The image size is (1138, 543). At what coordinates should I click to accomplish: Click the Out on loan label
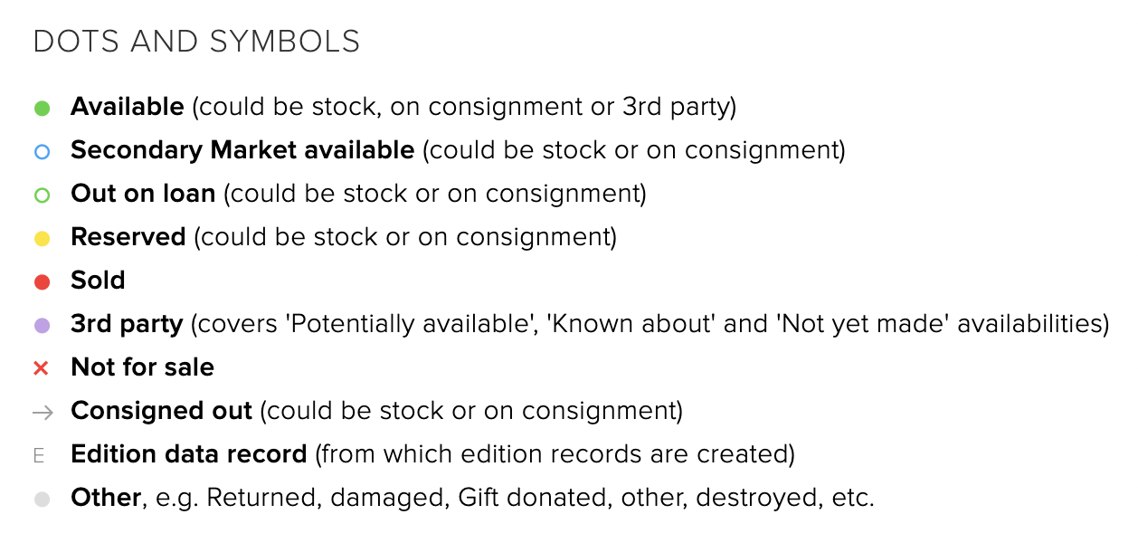143,194
